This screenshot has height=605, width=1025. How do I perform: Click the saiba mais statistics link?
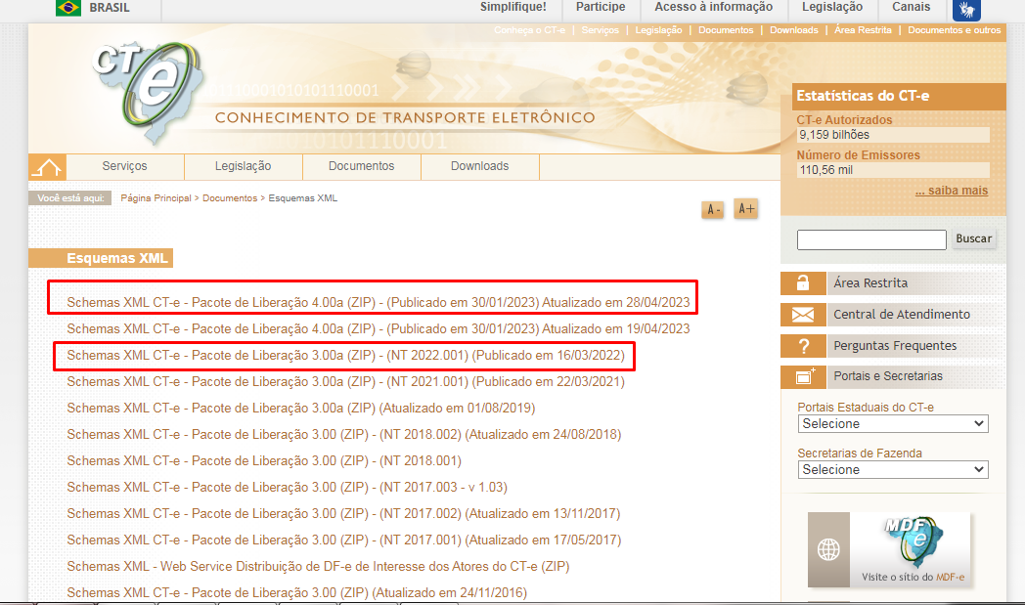tap(952, 191)
